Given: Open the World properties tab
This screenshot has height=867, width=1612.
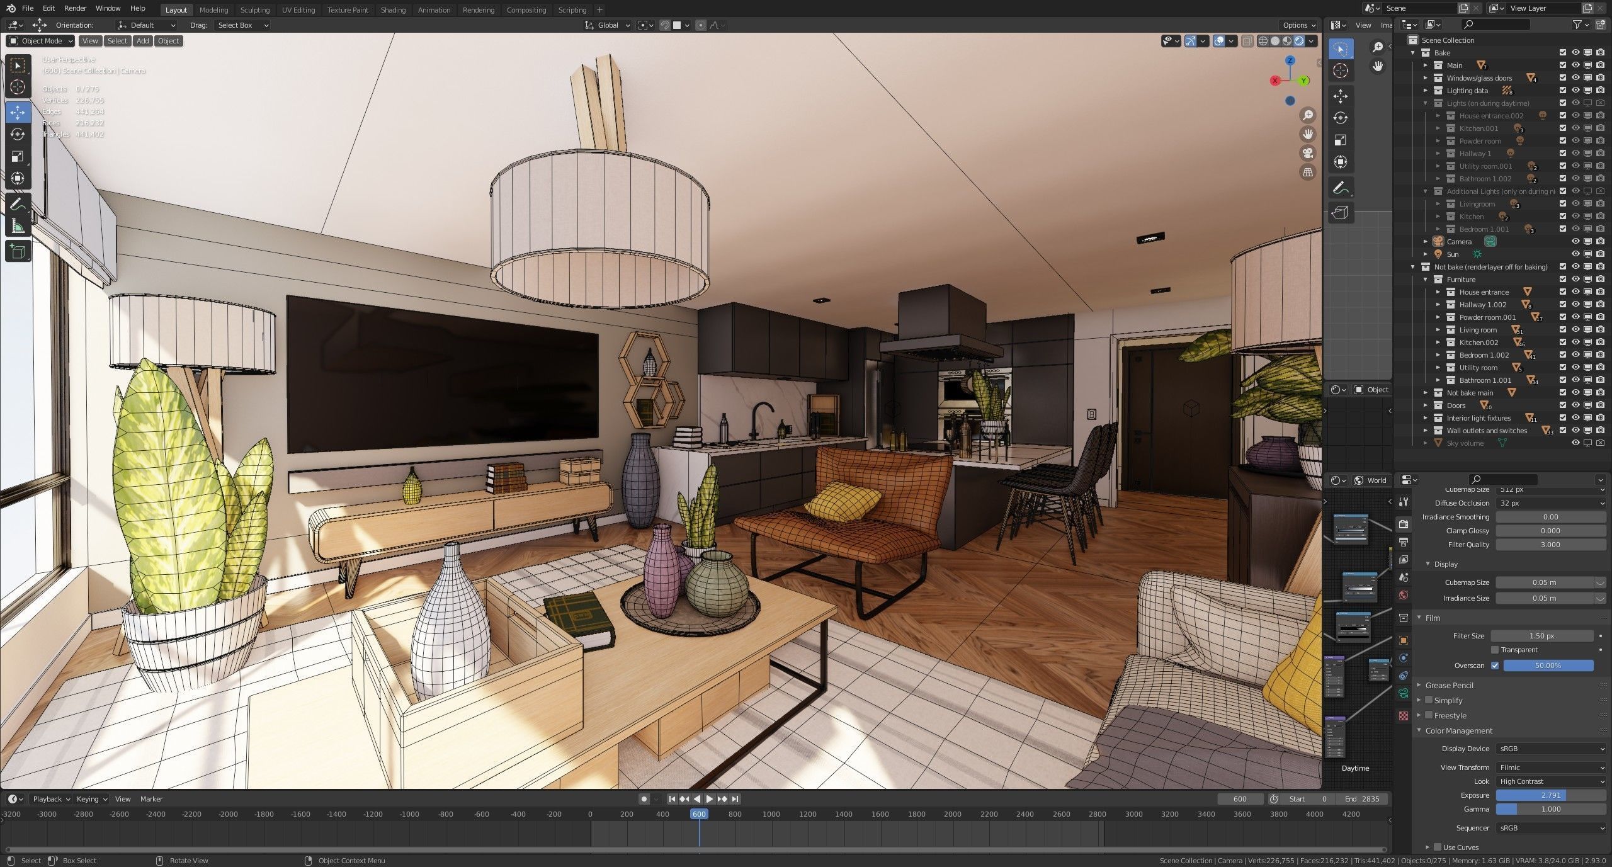Looking at the screenshot, I should [1403, 595].
